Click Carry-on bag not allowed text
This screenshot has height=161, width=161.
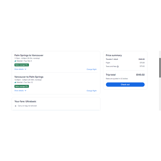27,106
